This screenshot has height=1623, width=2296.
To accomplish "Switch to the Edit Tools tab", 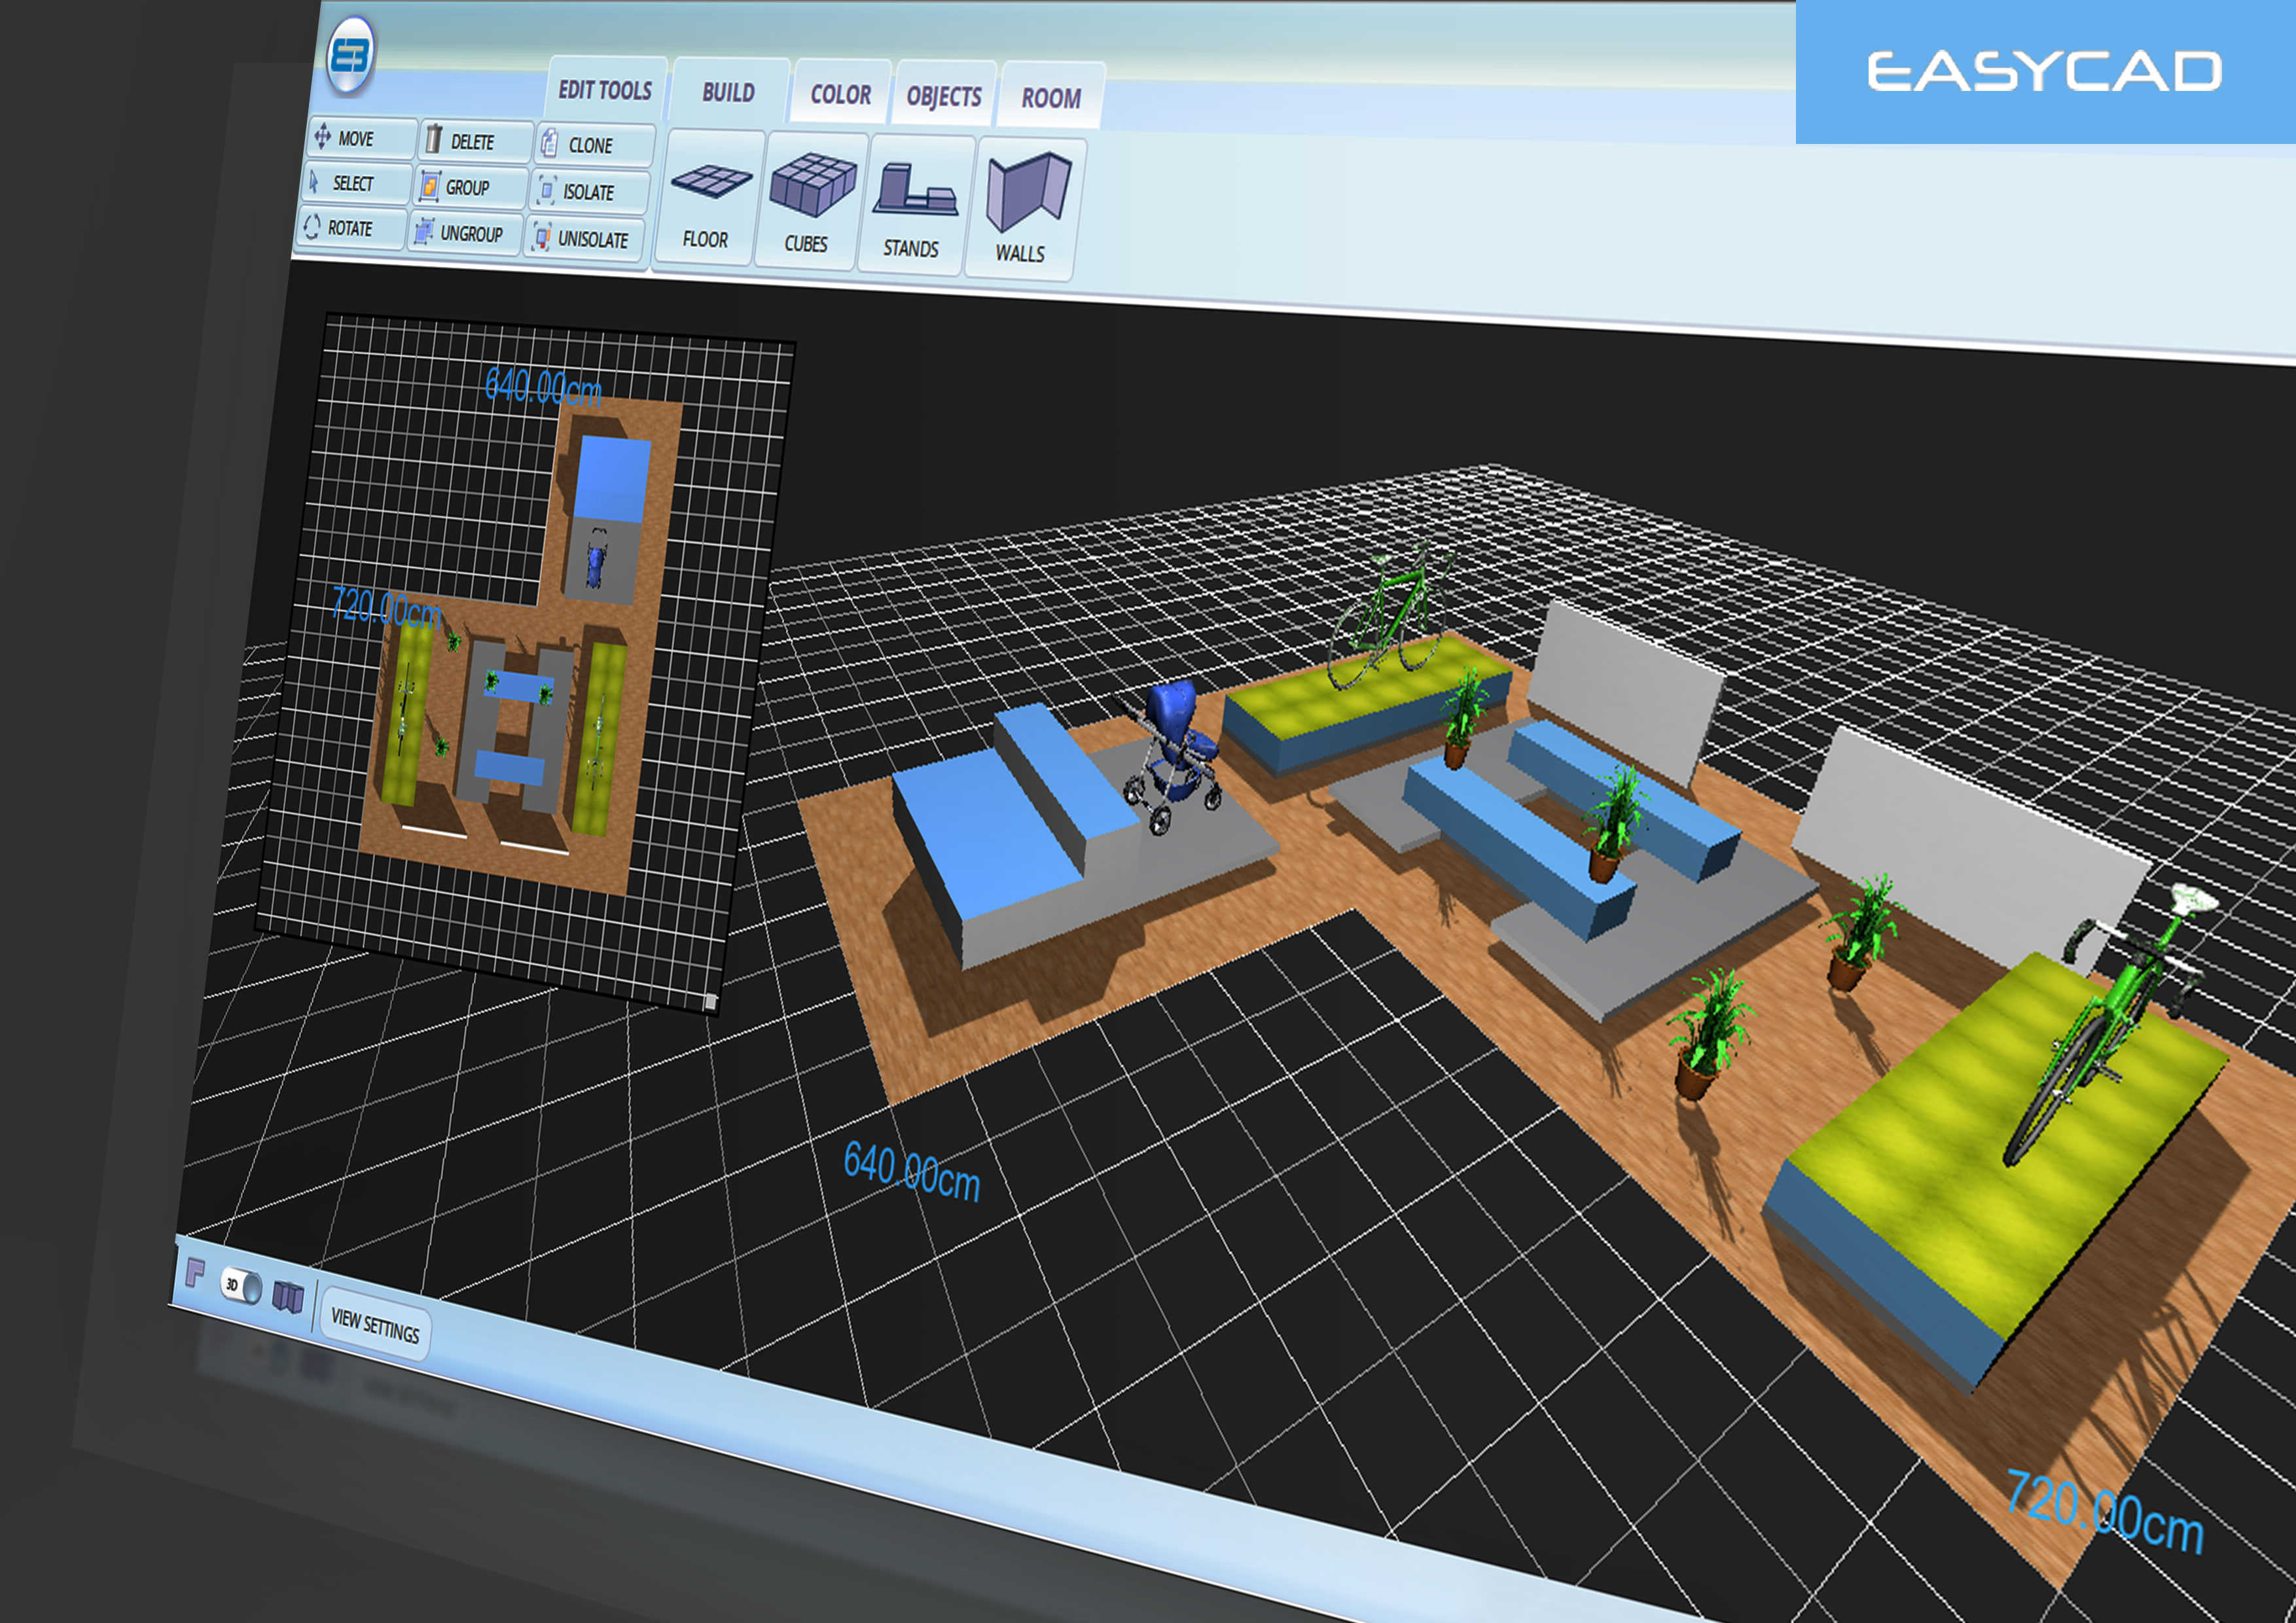I will (605, 89).
